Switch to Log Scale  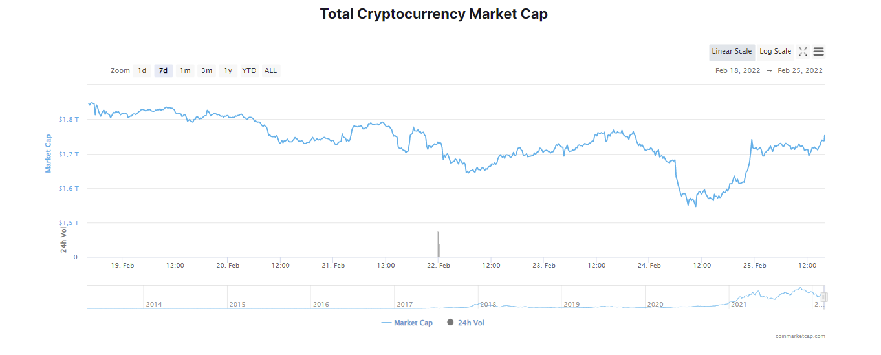776,52
